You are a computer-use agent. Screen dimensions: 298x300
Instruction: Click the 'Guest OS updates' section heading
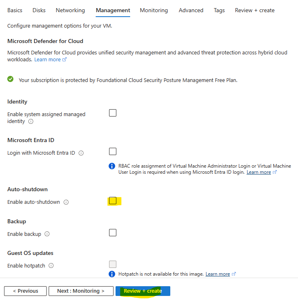point(30,253)
